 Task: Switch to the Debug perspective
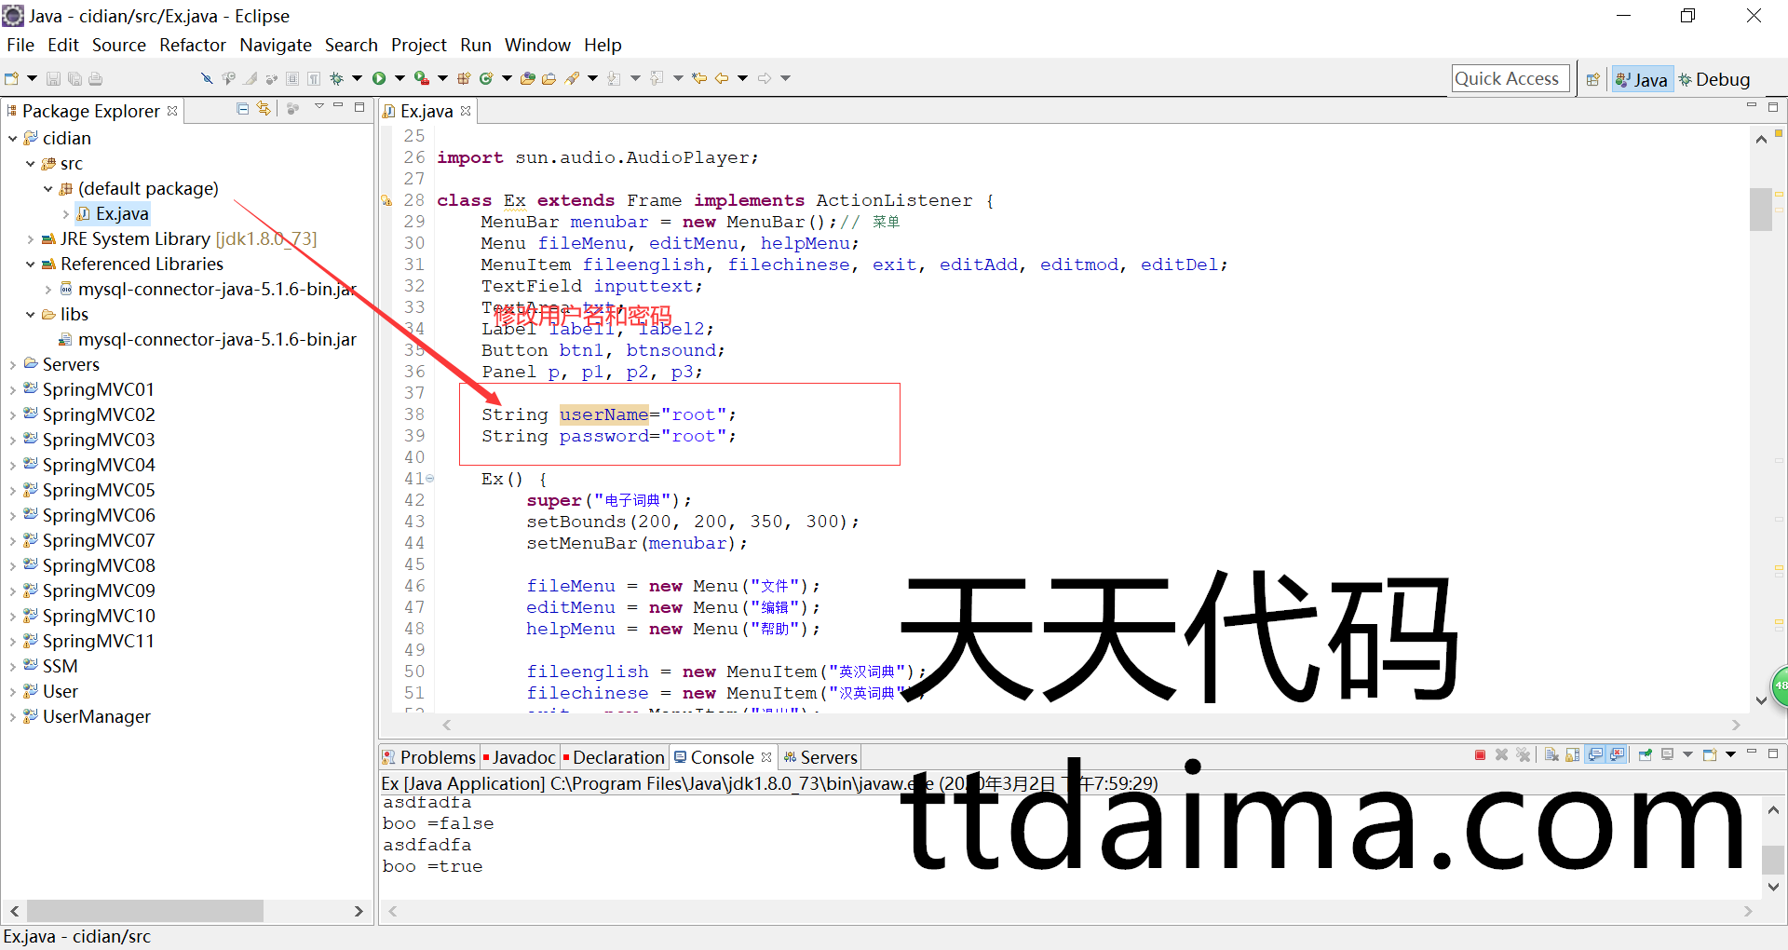(1713, 79)
